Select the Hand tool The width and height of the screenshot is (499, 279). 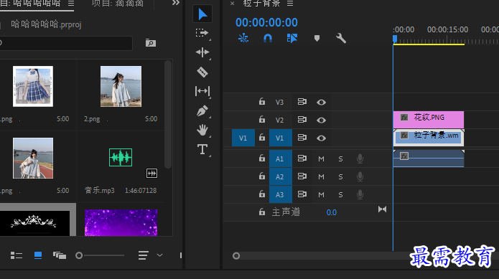point(202,130)
